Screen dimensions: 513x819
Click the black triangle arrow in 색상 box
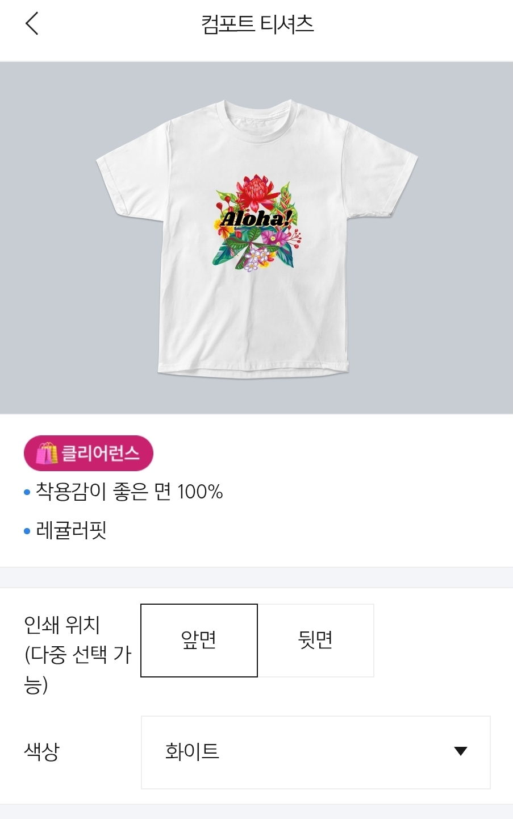(x=461, y=751)
